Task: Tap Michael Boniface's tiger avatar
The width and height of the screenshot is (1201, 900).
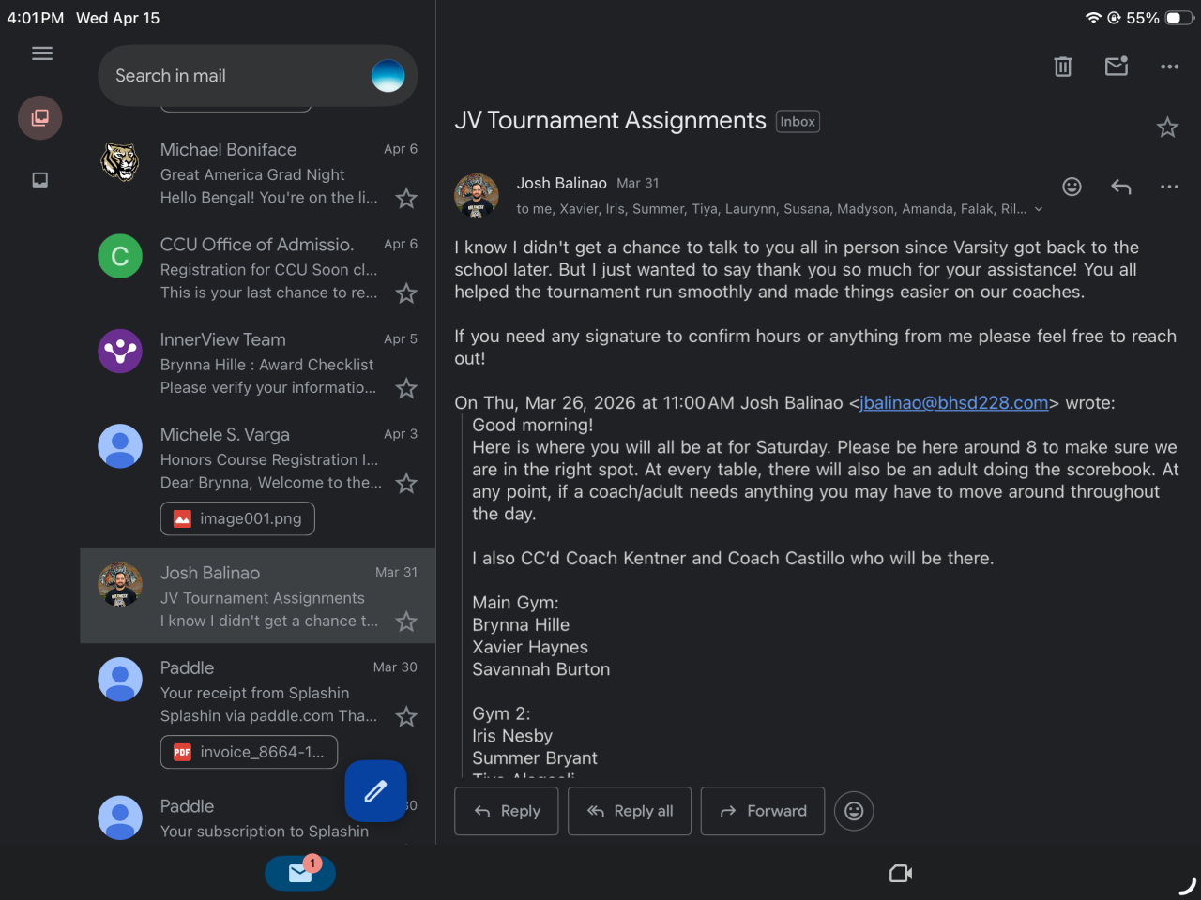Action: coord(120,161)
